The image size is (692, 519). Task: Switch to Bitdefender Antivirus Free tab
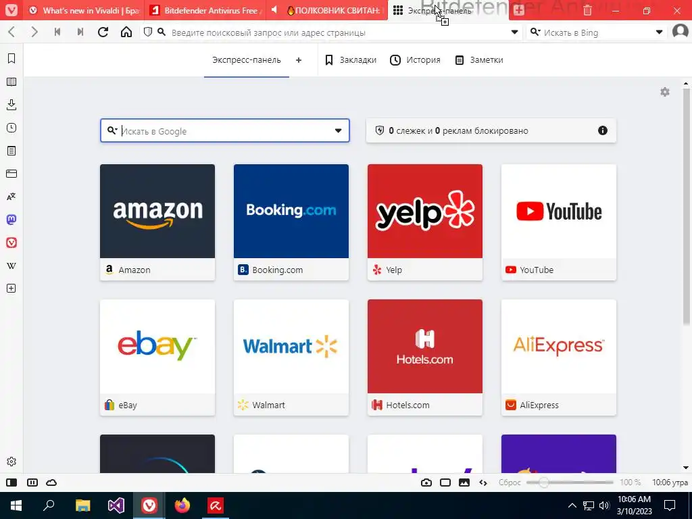click(x=205, y=10)
